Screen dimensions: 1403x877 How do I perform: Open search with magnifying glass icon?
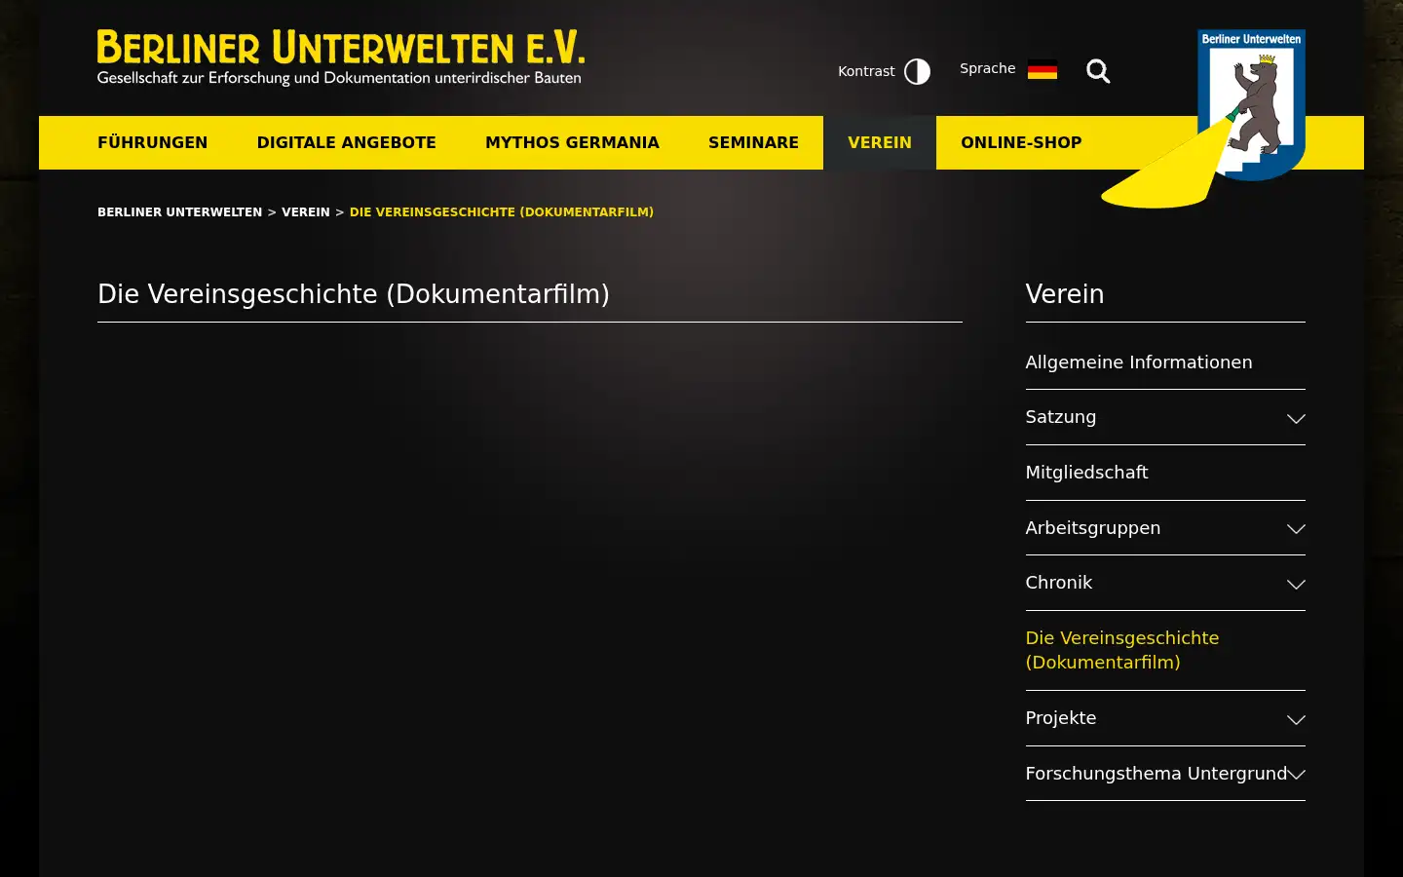(1098, 71)
